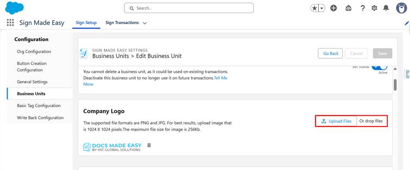Click the vertical scrollbar thumb
The image size is (410, 170).
coord(395,85)
